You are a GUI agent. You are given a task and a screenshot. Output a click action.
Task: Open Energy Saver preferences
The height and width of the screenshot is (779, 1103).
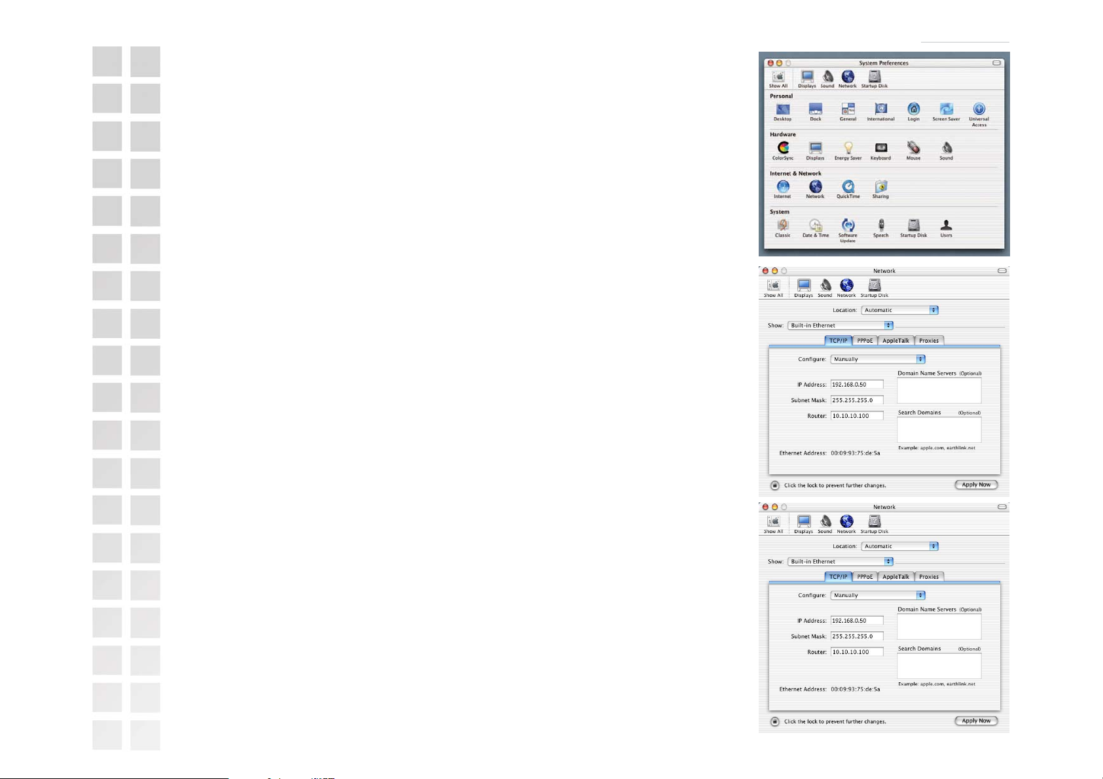[x=848, y=151]
